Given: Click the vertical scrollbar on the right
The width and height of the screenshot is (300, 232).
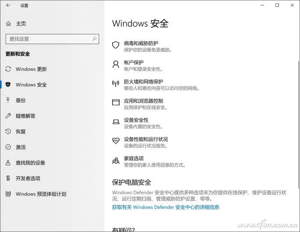Looking at the screenshot, I should click(x=299, y=125).
